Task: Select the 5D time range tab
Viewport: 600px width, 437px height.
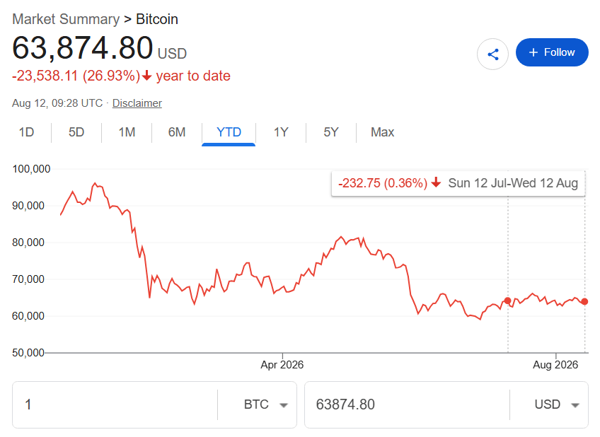Action: click(x=76, y=132)
